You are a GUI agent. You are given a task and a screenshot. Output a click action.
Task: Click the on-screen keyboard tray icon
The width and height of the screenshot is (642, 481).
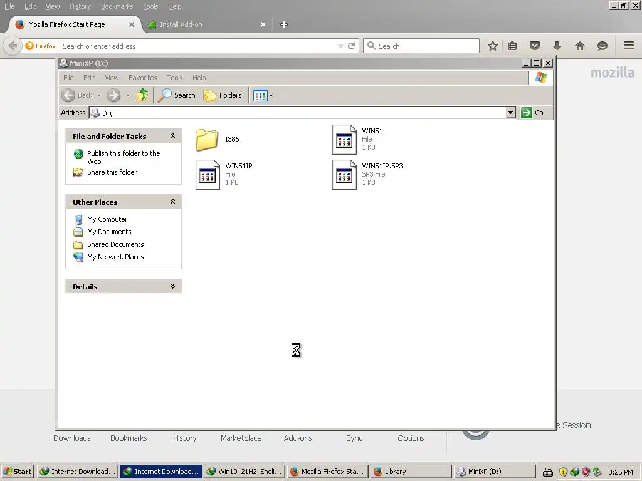pyautogui.click(x=548, y=472)
